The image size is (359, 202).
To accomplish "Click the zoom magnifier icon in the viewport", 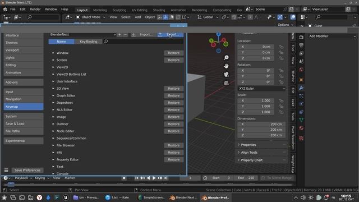I will click(226, 57).
